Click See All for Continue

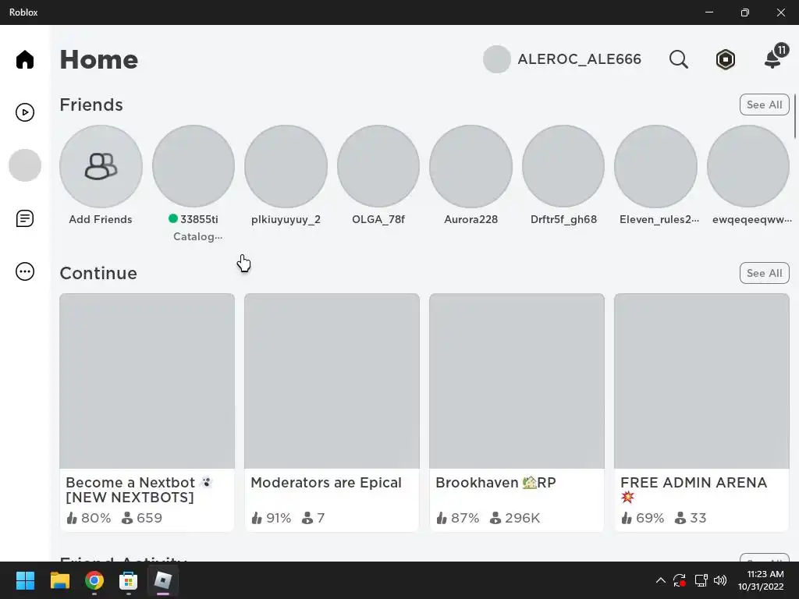click(764, 273)
